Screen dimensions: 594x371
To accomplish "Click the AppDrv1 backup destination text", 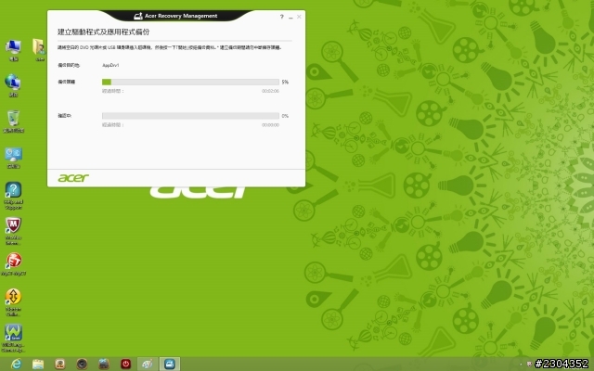I will 110,65.
